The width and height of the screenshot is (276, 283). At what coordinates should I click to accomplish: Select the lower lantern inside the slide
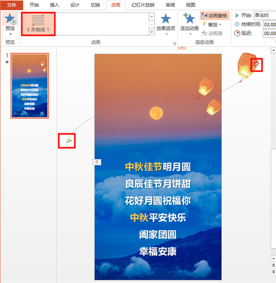coord(213,107)
